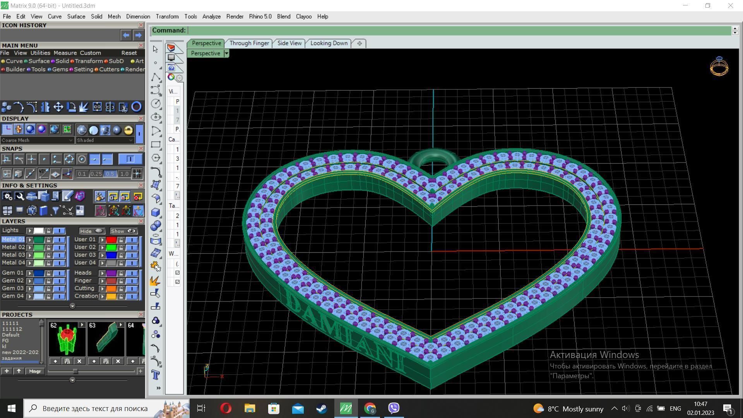This screenshot has width=743, height=418.
Task: Click the torus ring icon in Main Menu
Action: 136,107
